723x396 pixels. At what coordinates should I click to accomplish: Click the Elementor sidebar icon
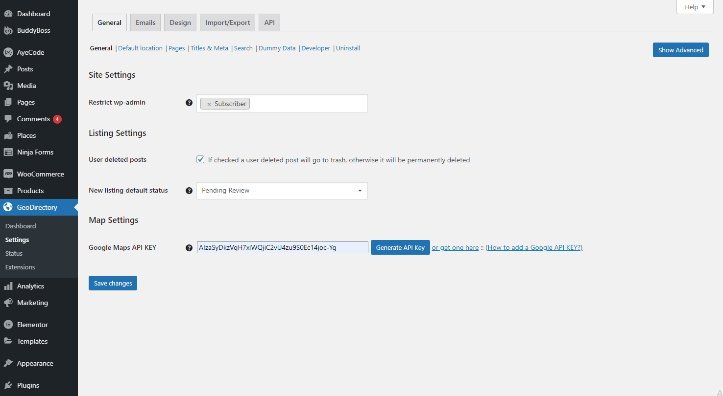tap(8, 325)
